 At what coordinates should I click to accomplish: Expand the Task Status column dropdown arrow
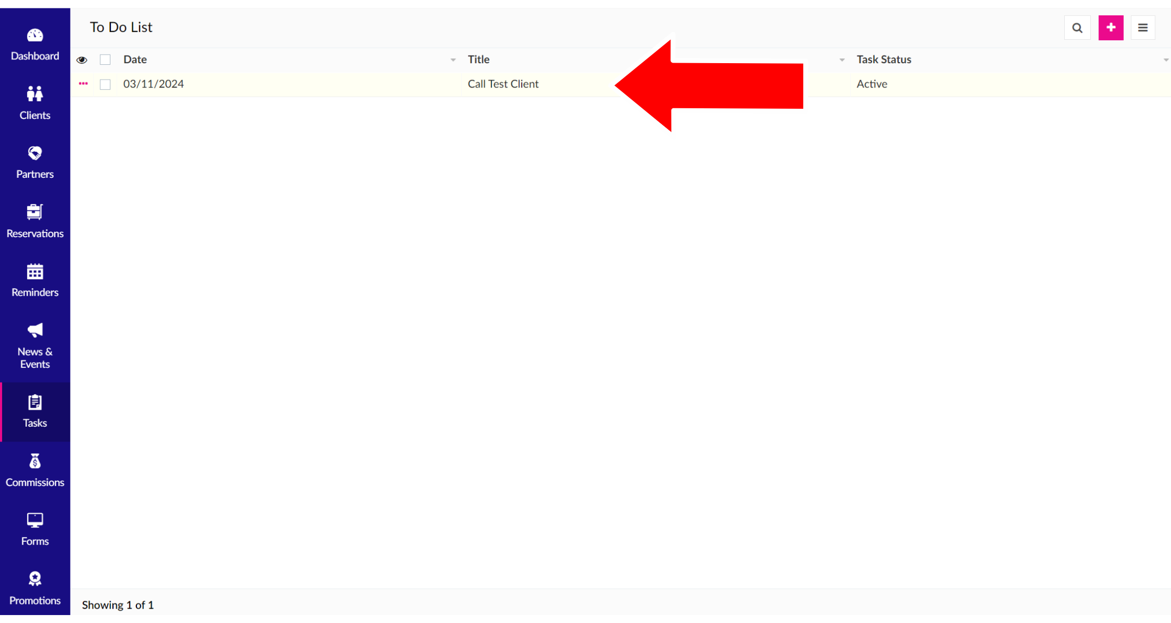(x=1165, y=60)
